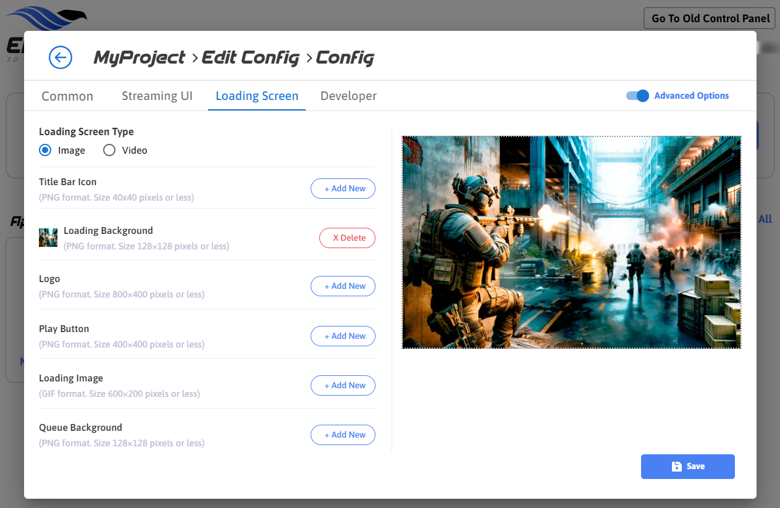Open the Streaming UI tab
Screen dimensions: 780x508
click(157, 96)
